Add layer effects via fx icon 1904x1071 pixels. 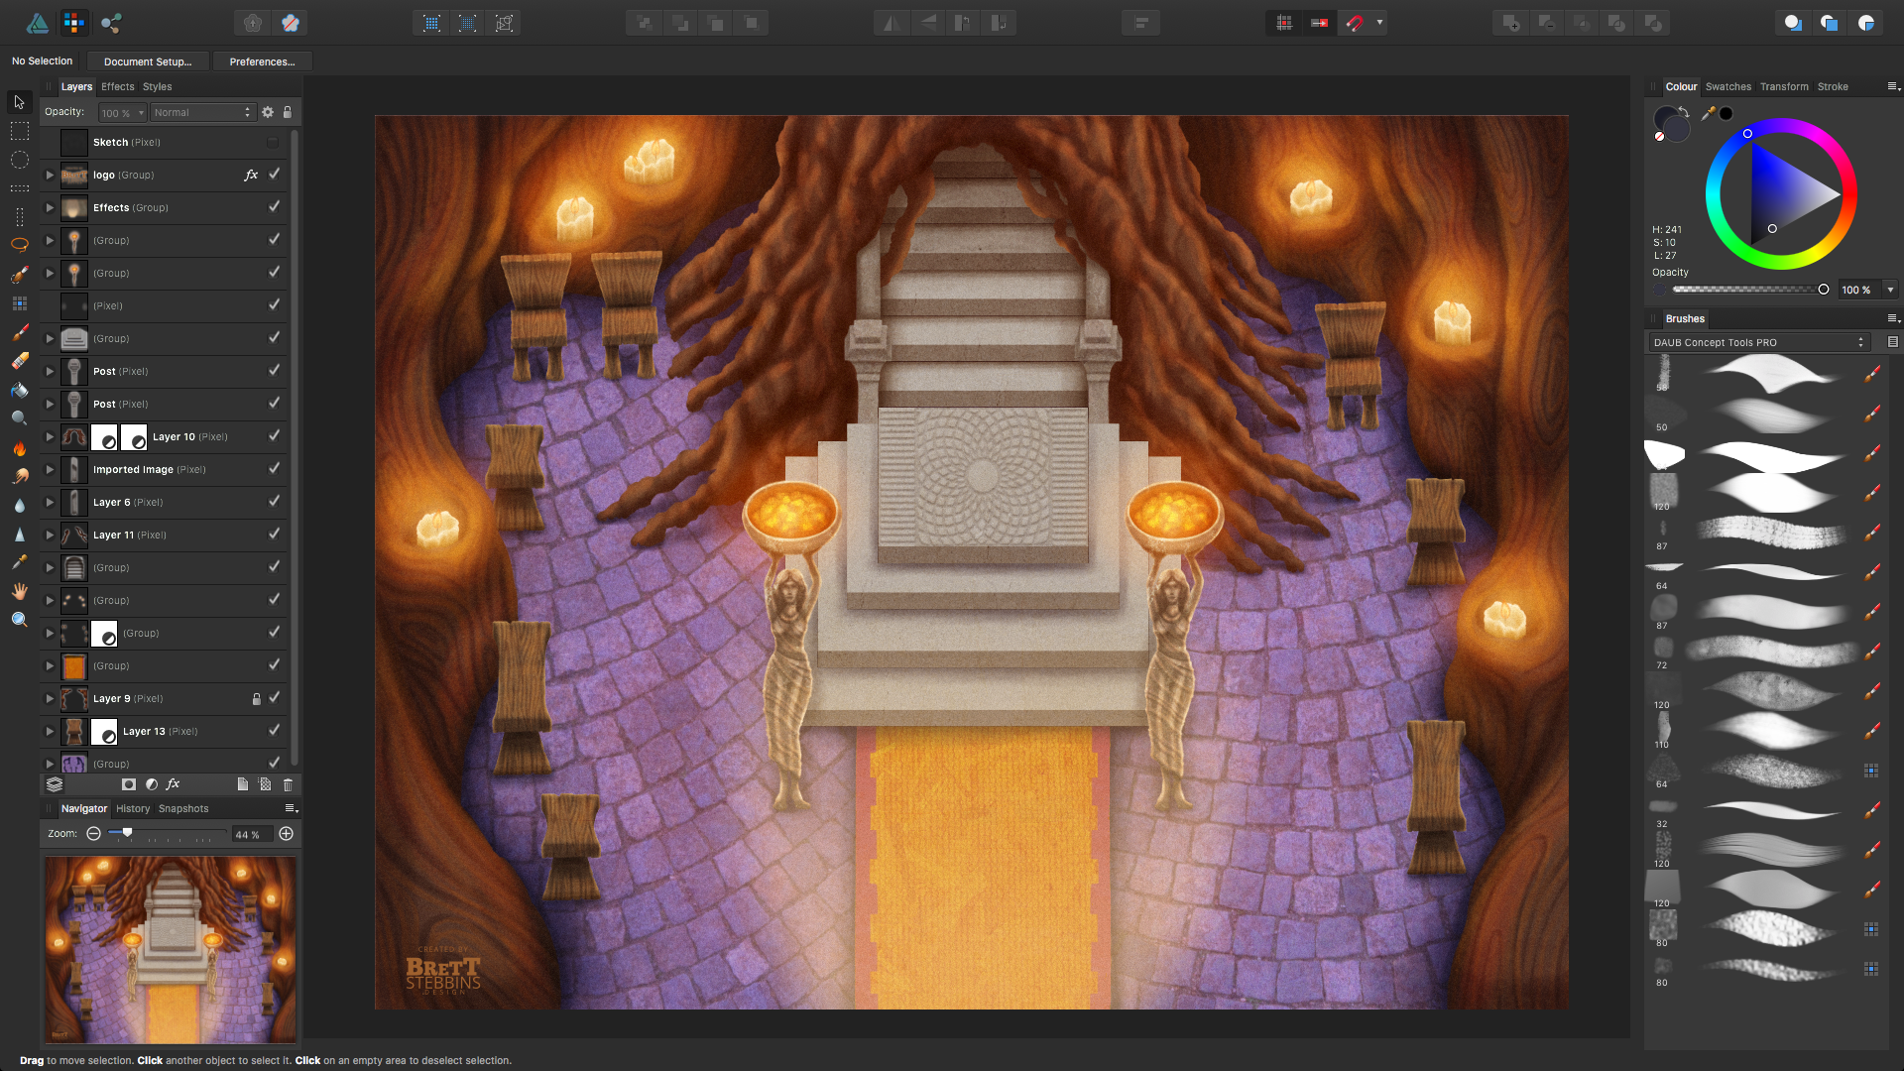(173, 784)
